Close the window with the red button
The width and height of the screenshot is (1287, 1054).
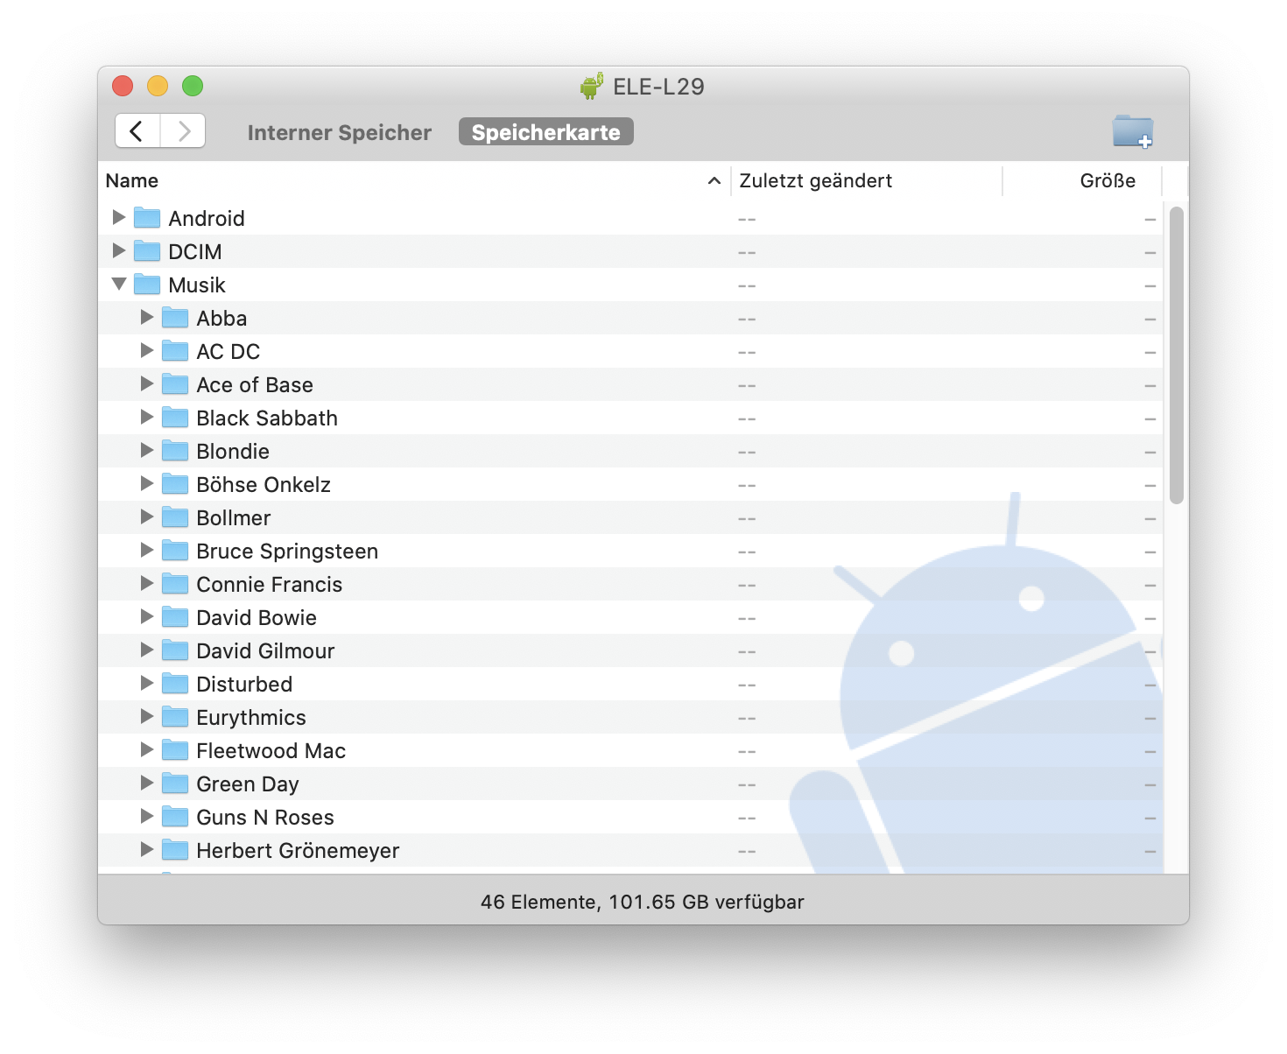[123, 86]
